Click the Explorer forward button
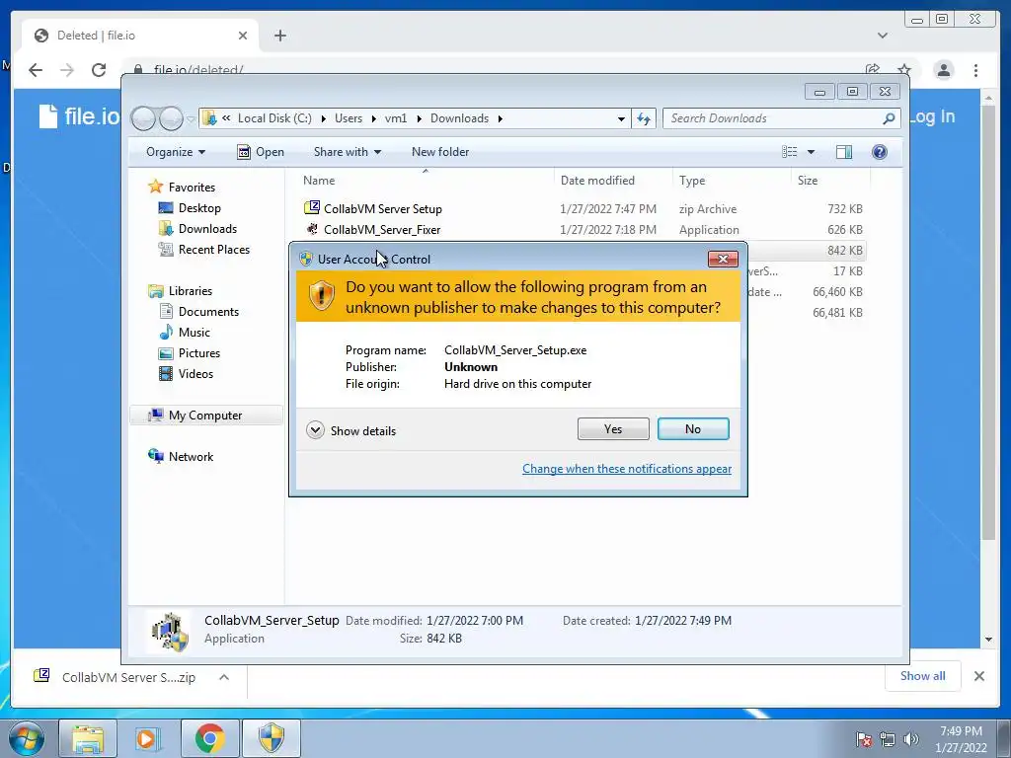 171,118
